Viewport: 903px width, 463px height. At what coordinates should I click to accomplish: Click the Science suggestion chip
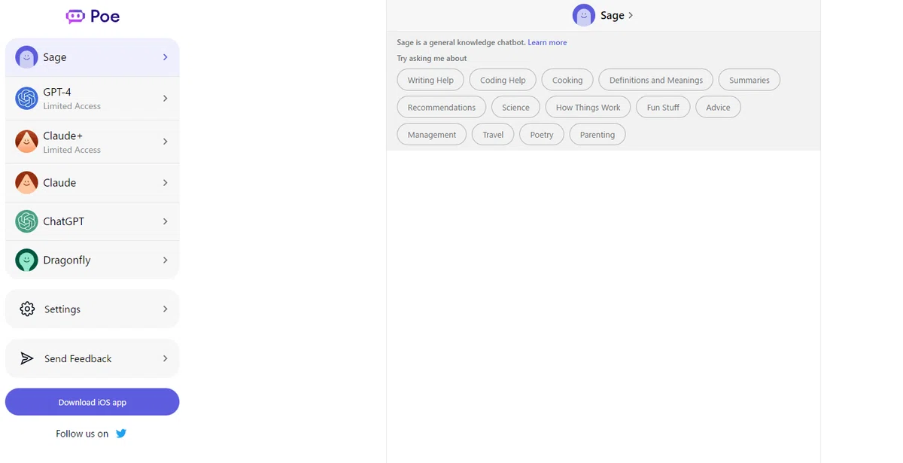(x=515, y=107)
